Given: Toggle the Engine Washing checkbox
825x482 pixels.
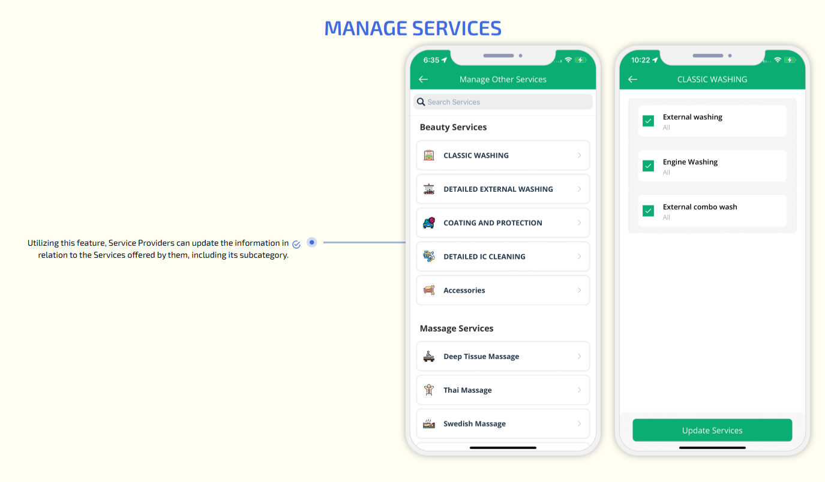Looking at the screenshot, I should (648, 166).
